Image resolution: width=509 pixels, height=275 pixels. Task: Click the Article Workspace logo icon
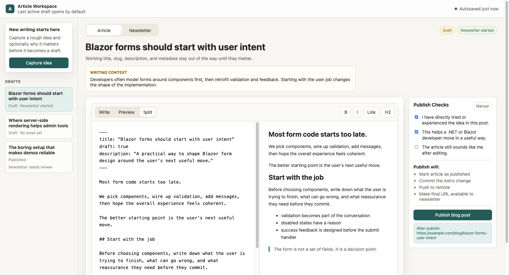pyautogui.click(x=10, y=9)
